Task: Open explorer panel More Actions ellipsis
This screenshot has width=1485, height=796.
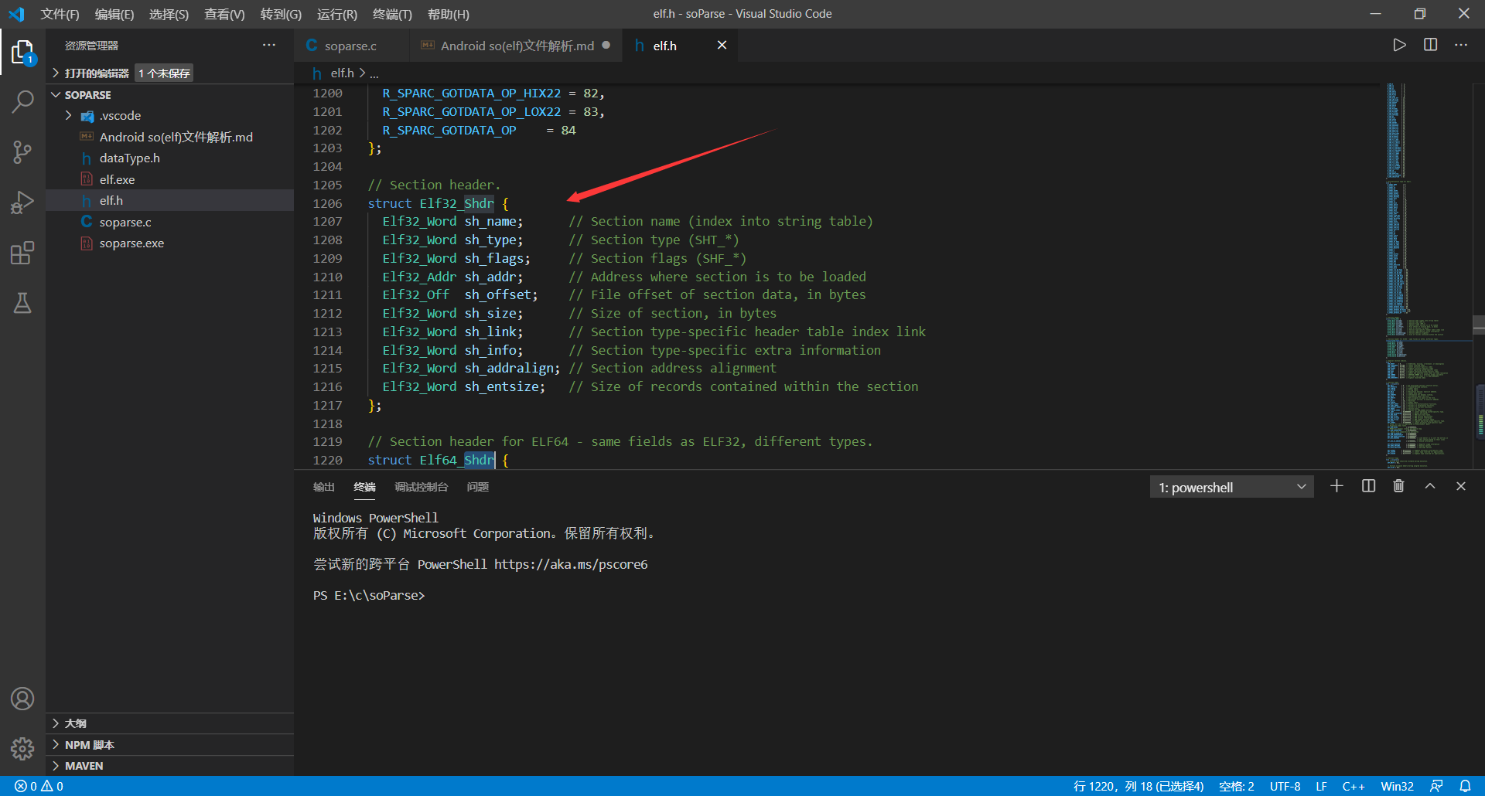Action: coord(268,45)
